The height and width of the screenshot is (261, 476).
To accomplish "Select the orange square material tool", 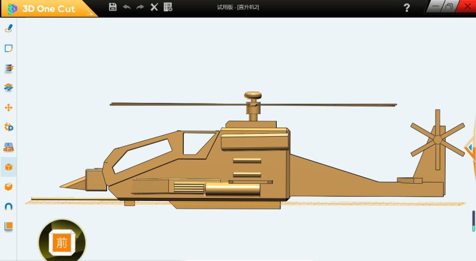I will click(x=8, y=227).
